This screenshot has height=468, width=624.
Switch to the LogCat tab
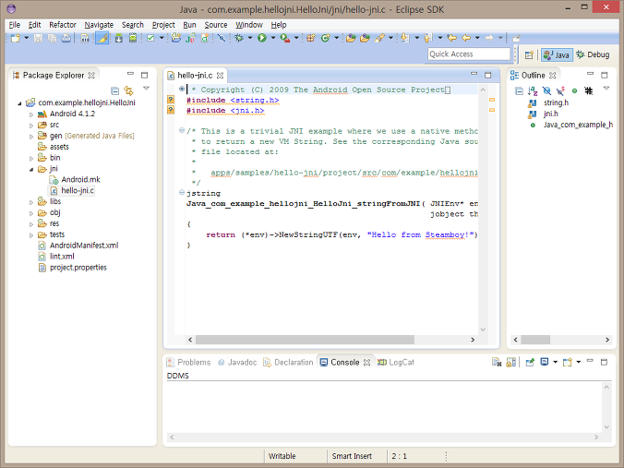coord(396,362)
